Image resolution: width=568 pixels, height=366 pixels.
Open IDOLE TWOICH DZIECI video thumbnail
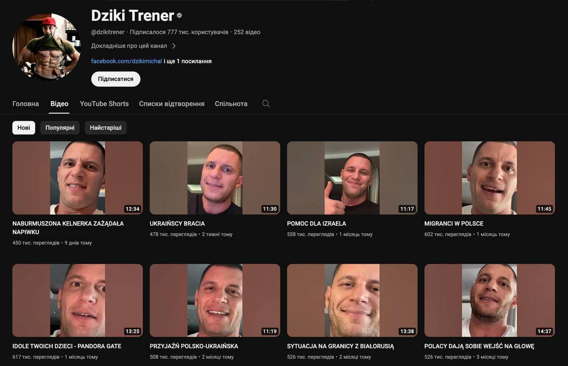point(78,301)
